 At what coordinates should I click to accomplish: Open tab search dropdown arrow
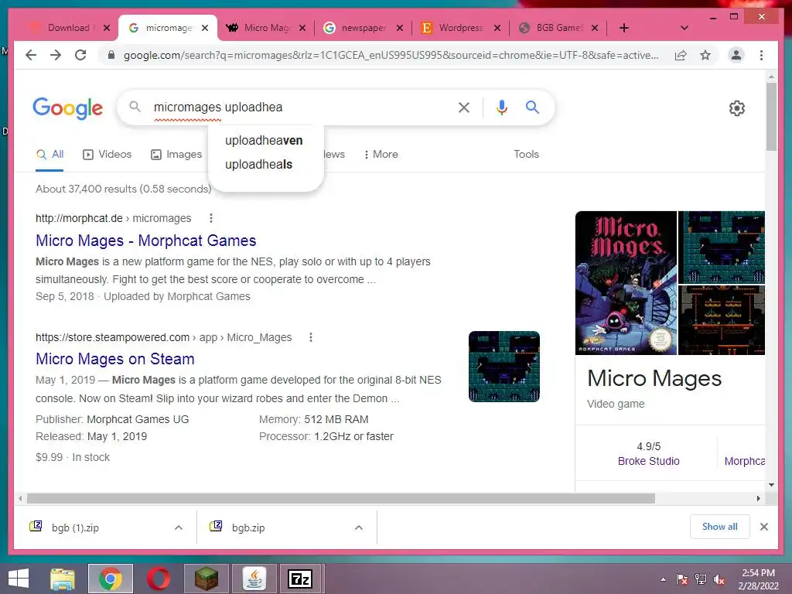click(x=684, y=28)
